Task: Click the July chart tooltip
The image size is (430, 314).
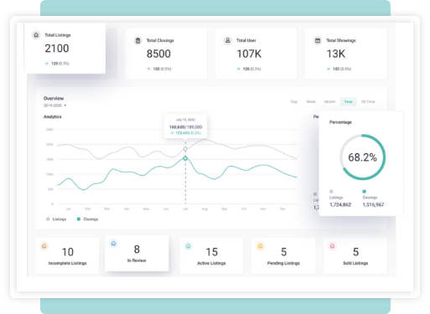Action: (x=185, y=126)
